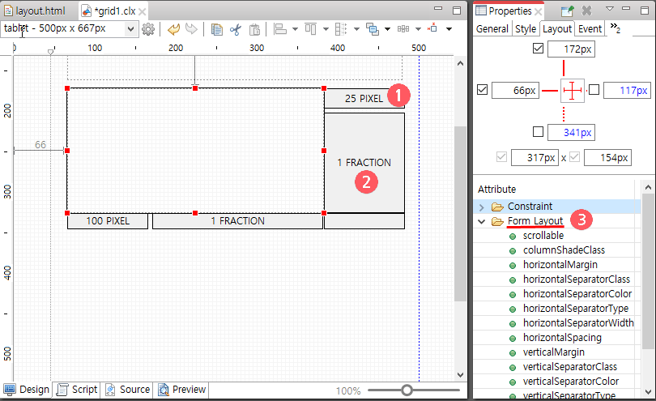The height and width of the screenshot is (401, 656).
Task: Click the Preview tab magnifier icon
Action: point(164,390)
